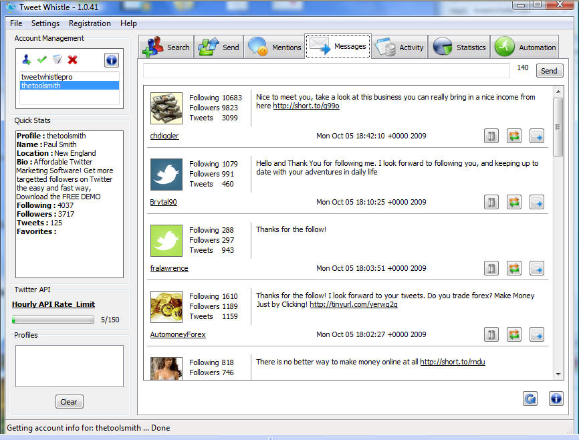Open the Activity tab
Screen dimensions: 579x440
(400, 47)
